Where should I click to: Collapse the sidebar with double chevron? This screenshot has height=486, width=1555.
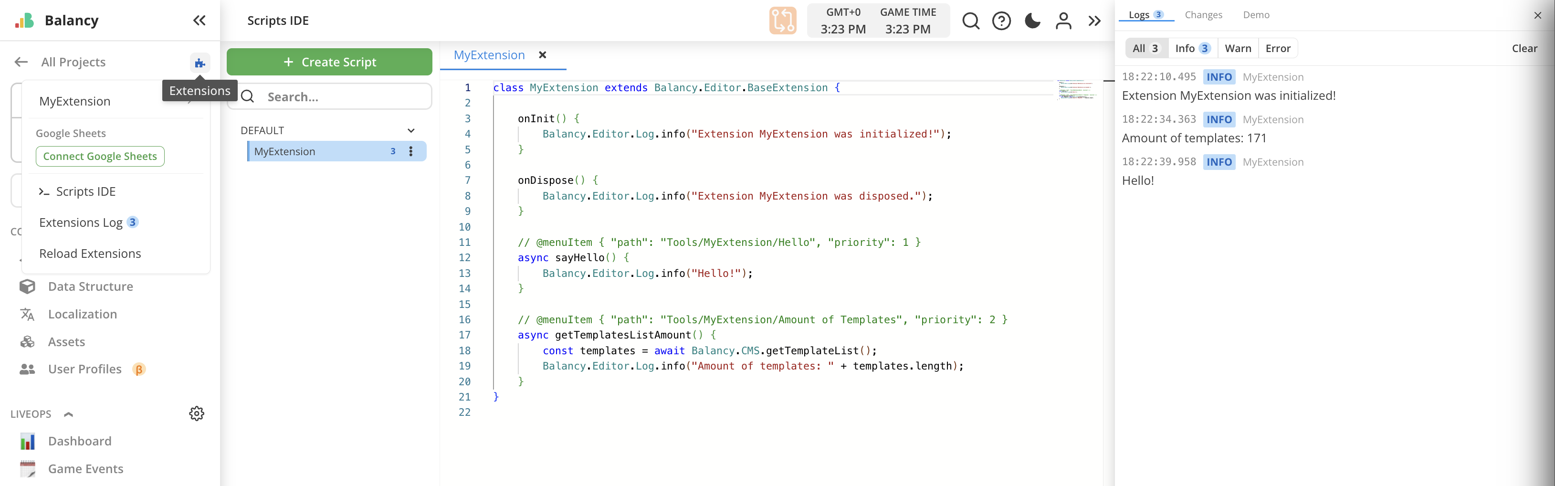(199, 21)
